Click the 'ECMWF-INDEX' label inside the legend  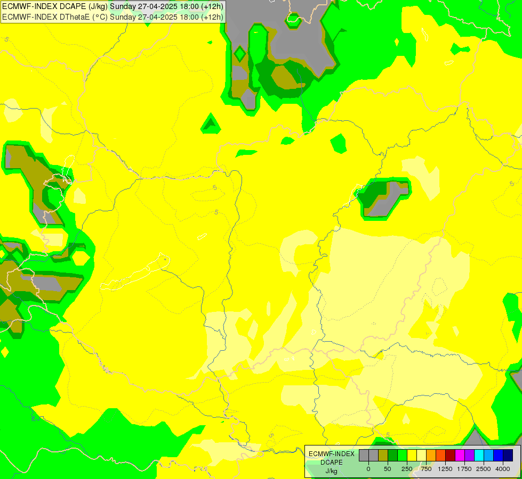[x=332, y=454]
